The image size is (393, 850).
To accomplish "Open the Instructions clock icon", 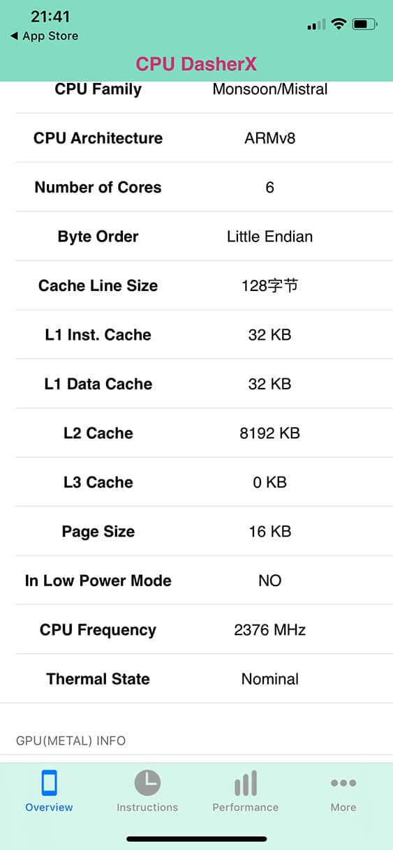I will (x=147, y=783).
